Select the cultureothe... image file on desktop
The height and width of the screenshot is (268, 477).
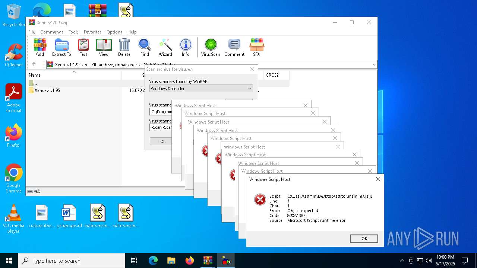(x=42, y=216)
